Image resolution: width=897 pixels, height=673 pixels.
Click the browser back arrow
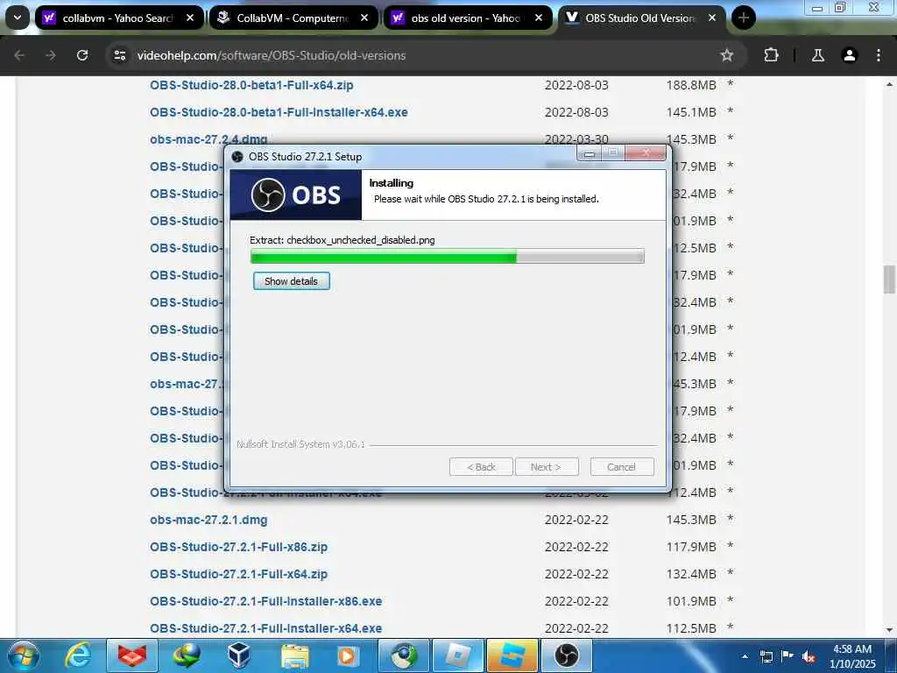click(x=19, y=55)
